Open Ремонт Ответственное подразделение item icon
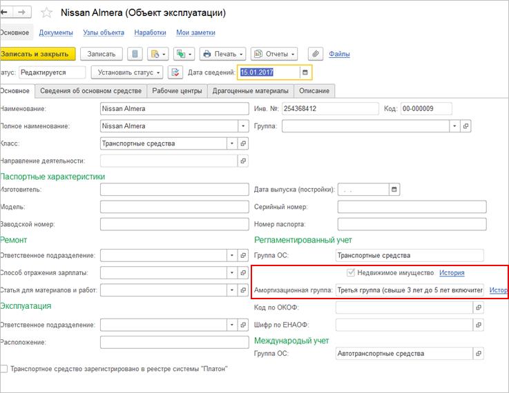 [243, 255]
